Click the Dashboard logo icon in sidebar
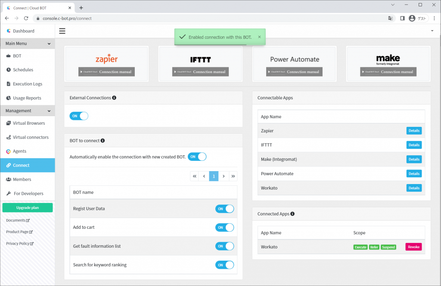The image size is (441, 286). coord(9,31)
